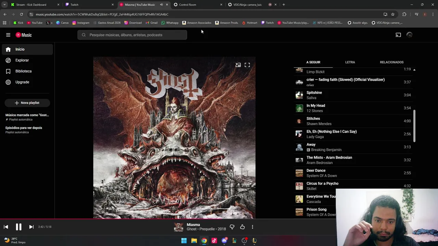The height and width of the screenshot is (246, 438).
Task: Open the Kick bookmark
Action: click(18, 23)
